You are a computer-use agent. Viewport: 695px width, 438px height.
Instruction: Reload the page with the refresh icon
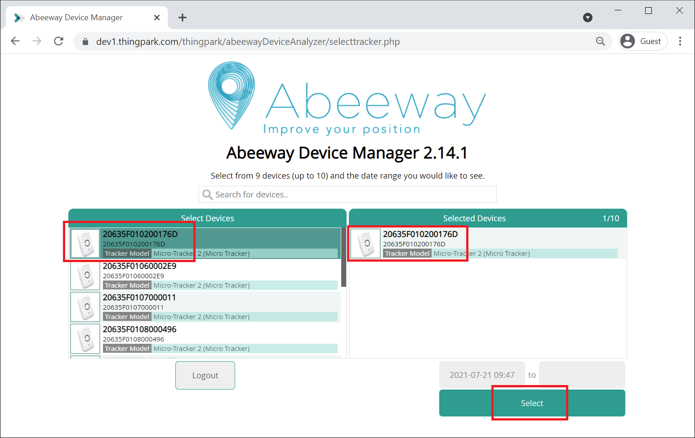click(x=58, y=41)
